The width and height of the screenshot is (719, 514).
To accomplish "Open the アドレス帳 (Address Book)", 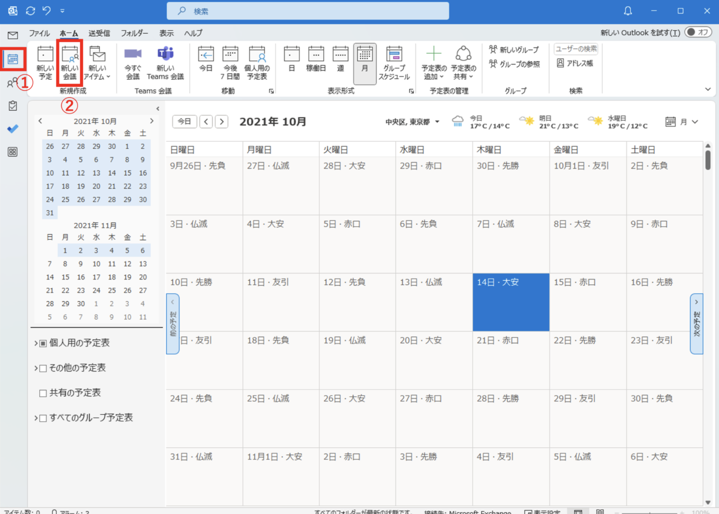I will click(575, 63).
